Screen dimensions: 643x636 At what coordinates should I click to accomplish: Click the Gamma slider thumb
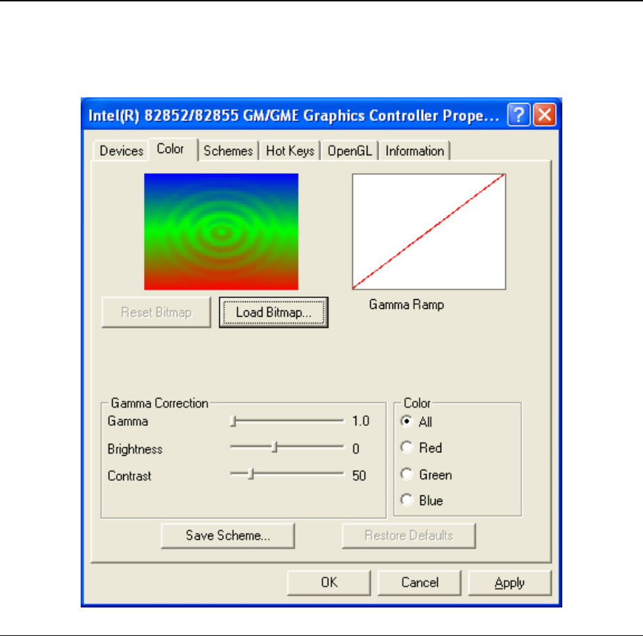233,421
